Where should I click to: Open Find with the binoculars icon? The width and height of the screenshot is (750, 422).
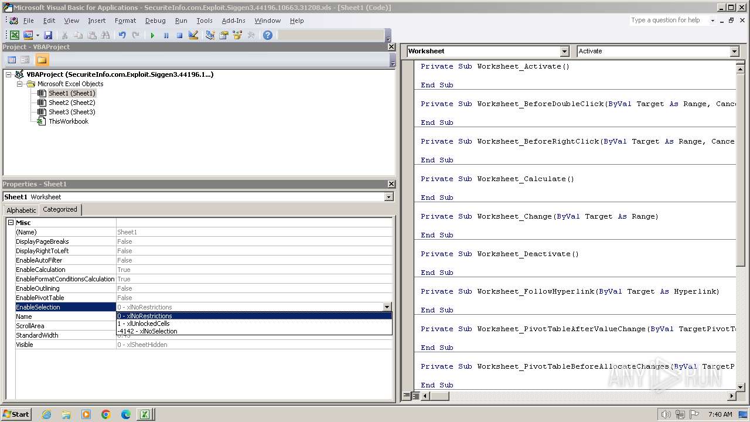tap(105, 35)
